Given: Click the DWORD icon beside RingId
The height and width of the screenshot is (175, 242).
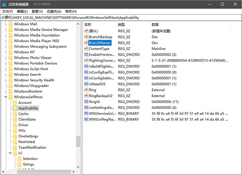Looking at the screenshot, I should 86,102.
